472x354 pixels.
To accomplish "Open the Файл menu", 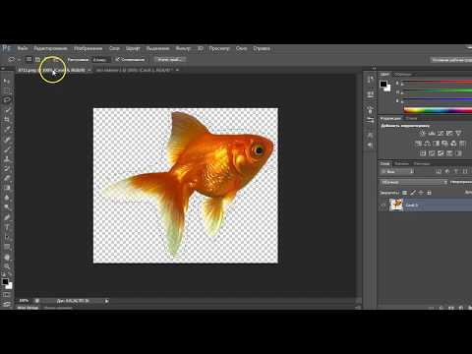I will coord(23,48).
